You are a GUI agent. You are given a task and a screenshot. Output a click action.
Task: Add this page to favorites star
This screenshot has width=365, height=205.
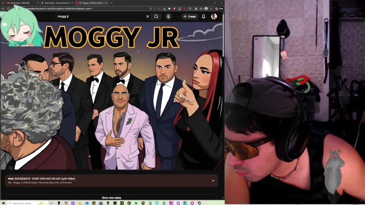click(159, 9)
